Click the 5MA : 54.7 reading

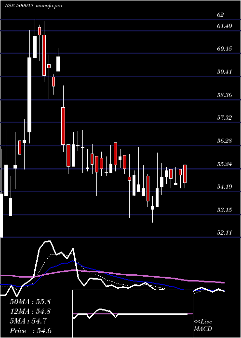tap(28, 321)
